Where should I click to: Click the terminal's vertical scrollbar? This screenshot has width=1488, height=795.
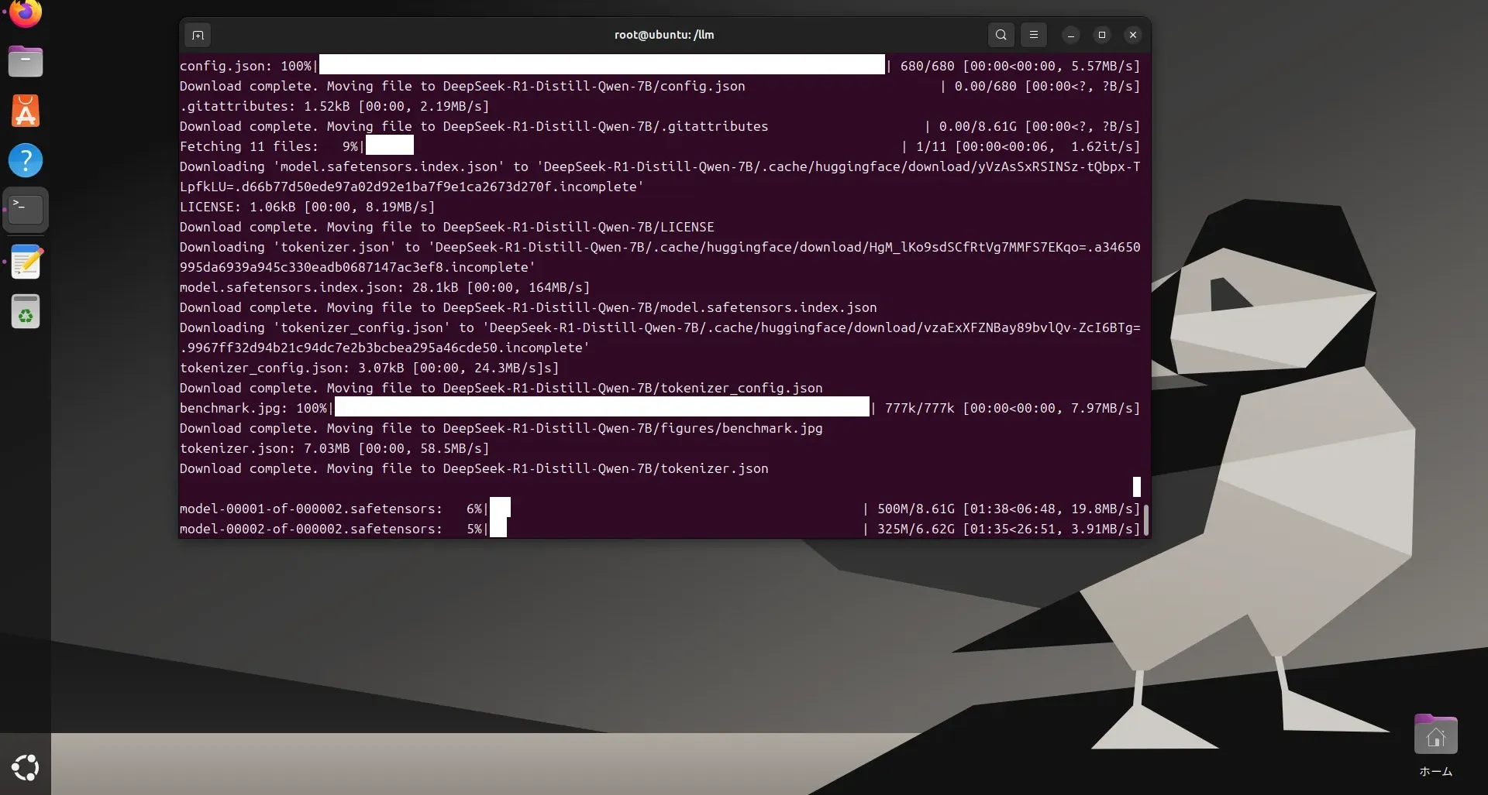pyautogui.click(x=1145, y=519)
